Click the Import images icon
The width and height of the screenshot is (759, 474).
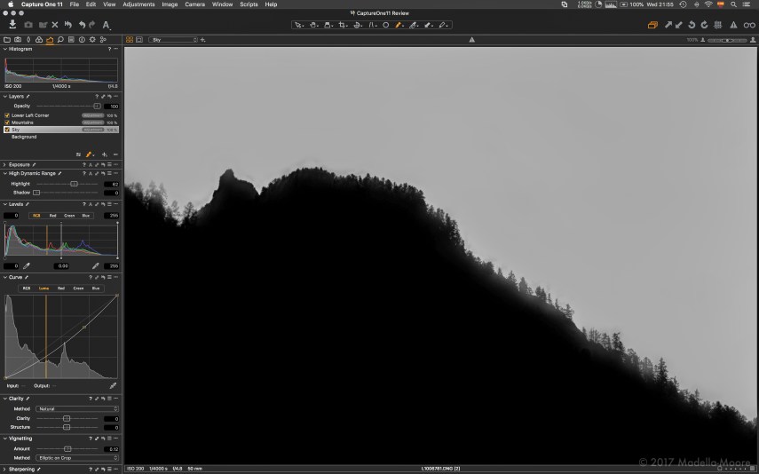click(12, 25)
